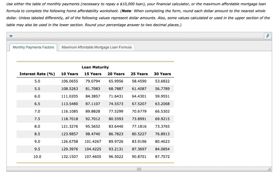
Task: Click the value 76.8913
Action: click(162, 134)
